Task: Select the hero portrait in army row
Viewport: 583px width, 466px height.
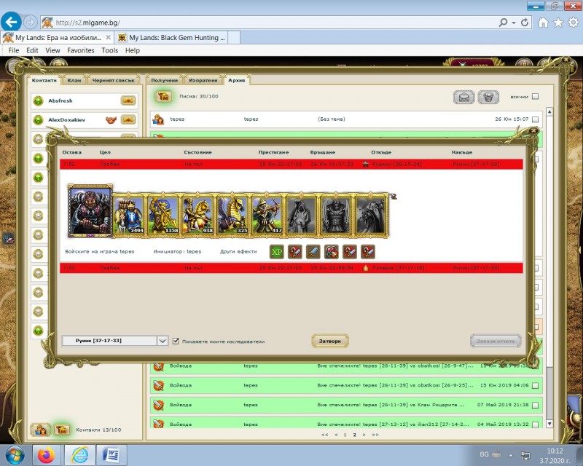Action: (90, 210)
